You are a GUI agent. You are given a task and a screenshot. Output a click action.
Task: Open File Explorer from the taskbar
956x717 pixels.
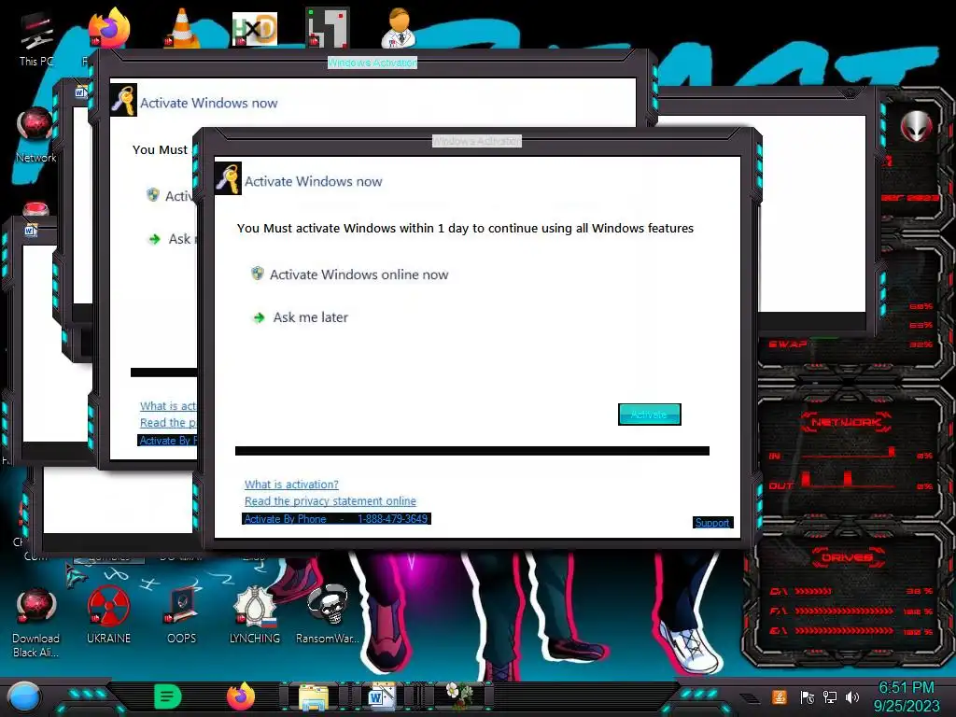314,697
